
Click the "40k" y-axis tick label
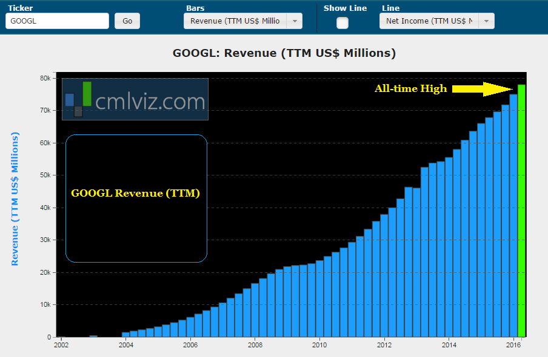pyautogui.click(x=45, y=208)
